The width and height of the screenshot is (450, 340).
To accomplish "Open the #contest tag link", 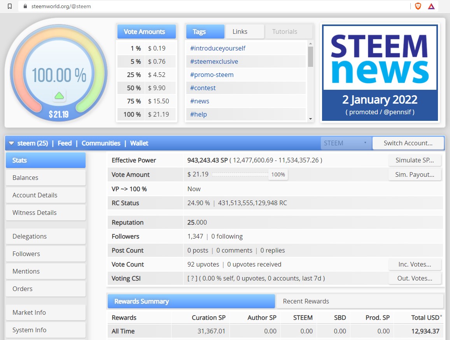I will pos(203,88).
